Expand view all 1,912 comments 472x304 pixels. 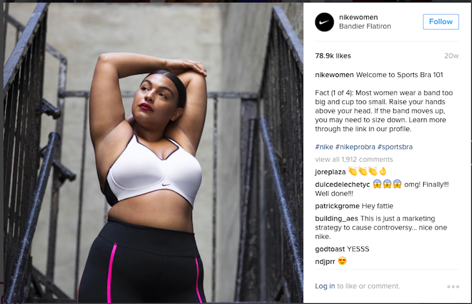click(354, 159)
